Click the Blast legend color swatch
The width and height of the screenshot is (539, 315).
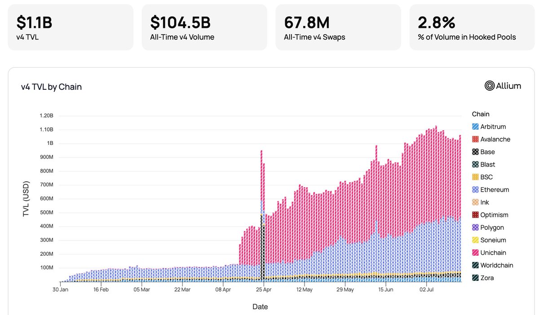point(475,165)
